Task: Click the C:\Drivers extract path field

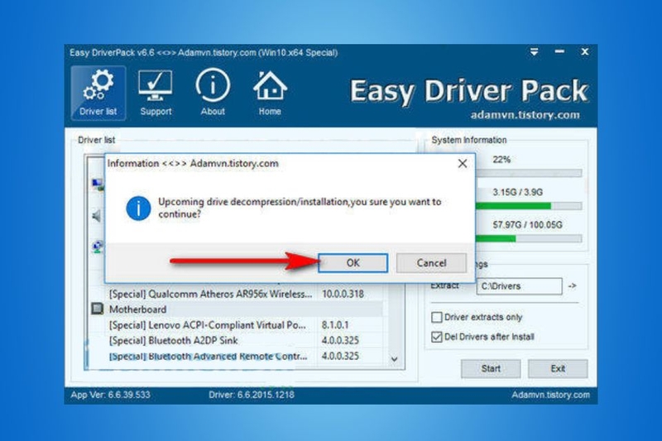Action: (520, 286)
